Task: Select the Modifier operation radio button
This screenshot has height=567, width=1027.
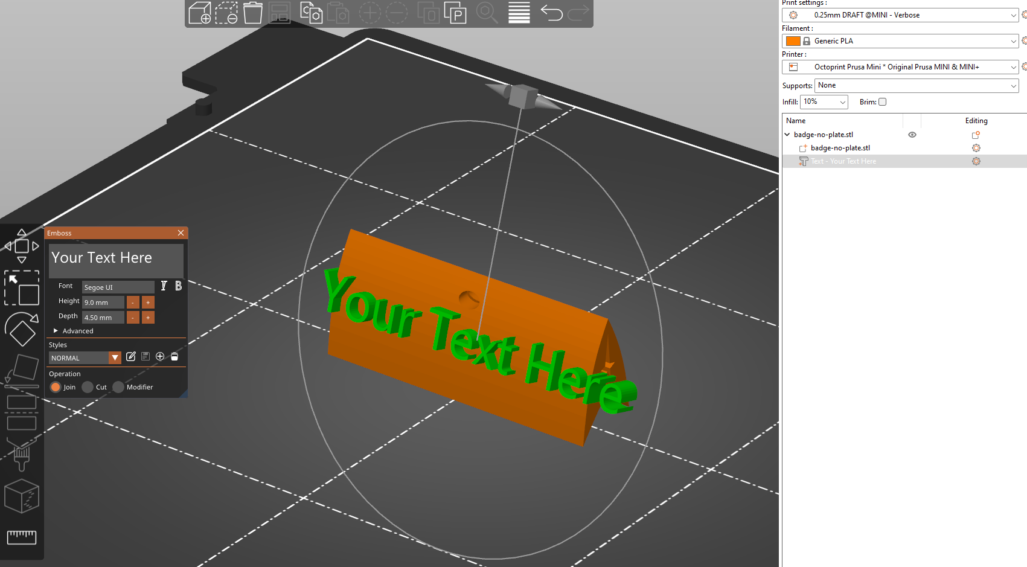Action: [x=118, y=387]
